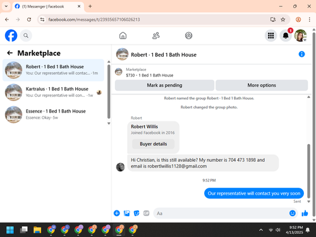Viewport: 316px width, 237px height.
Task: Click conversation list scrollbar down arrow
Action: pos(109,123)
